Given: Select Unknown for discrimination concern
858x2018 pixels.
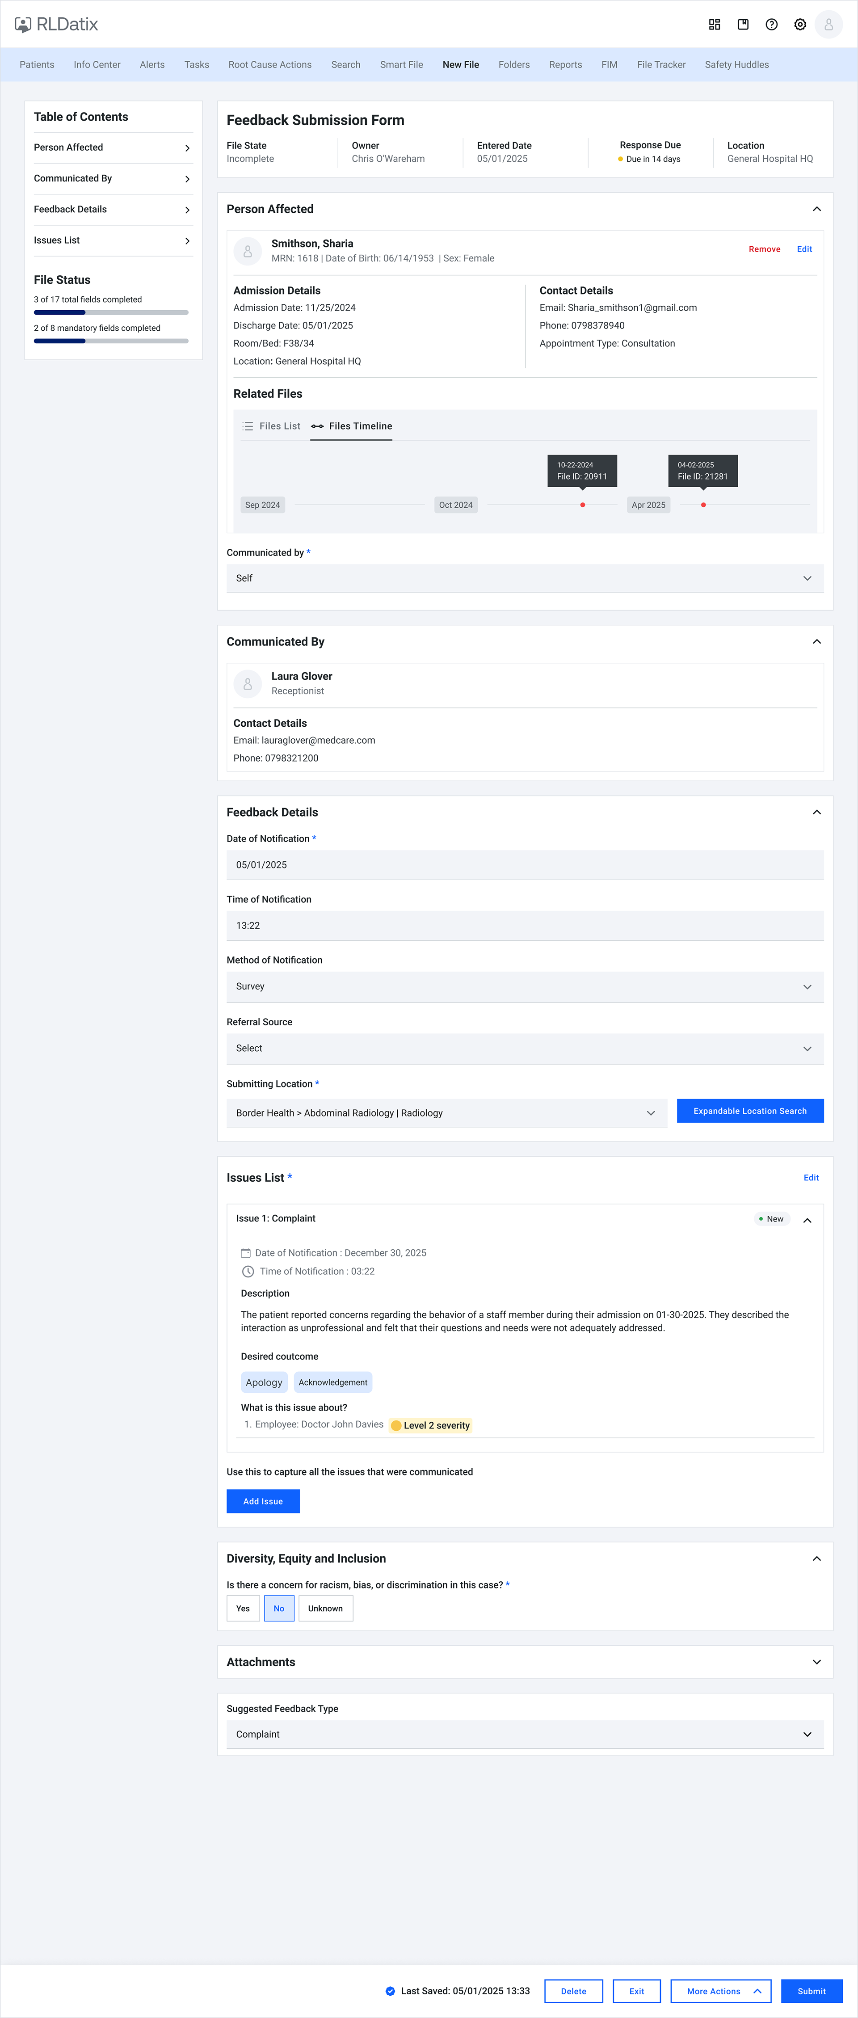Looking at the screenshot, I should [x=325, y=1608].
